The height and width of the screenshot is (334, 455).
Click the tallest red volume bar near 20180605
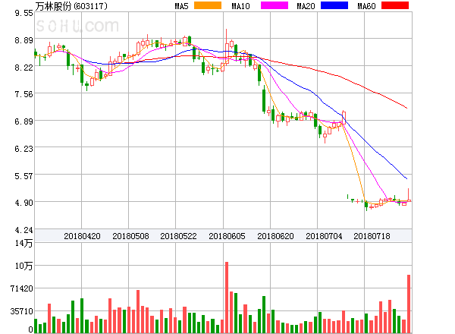click(x=227, y=297)
